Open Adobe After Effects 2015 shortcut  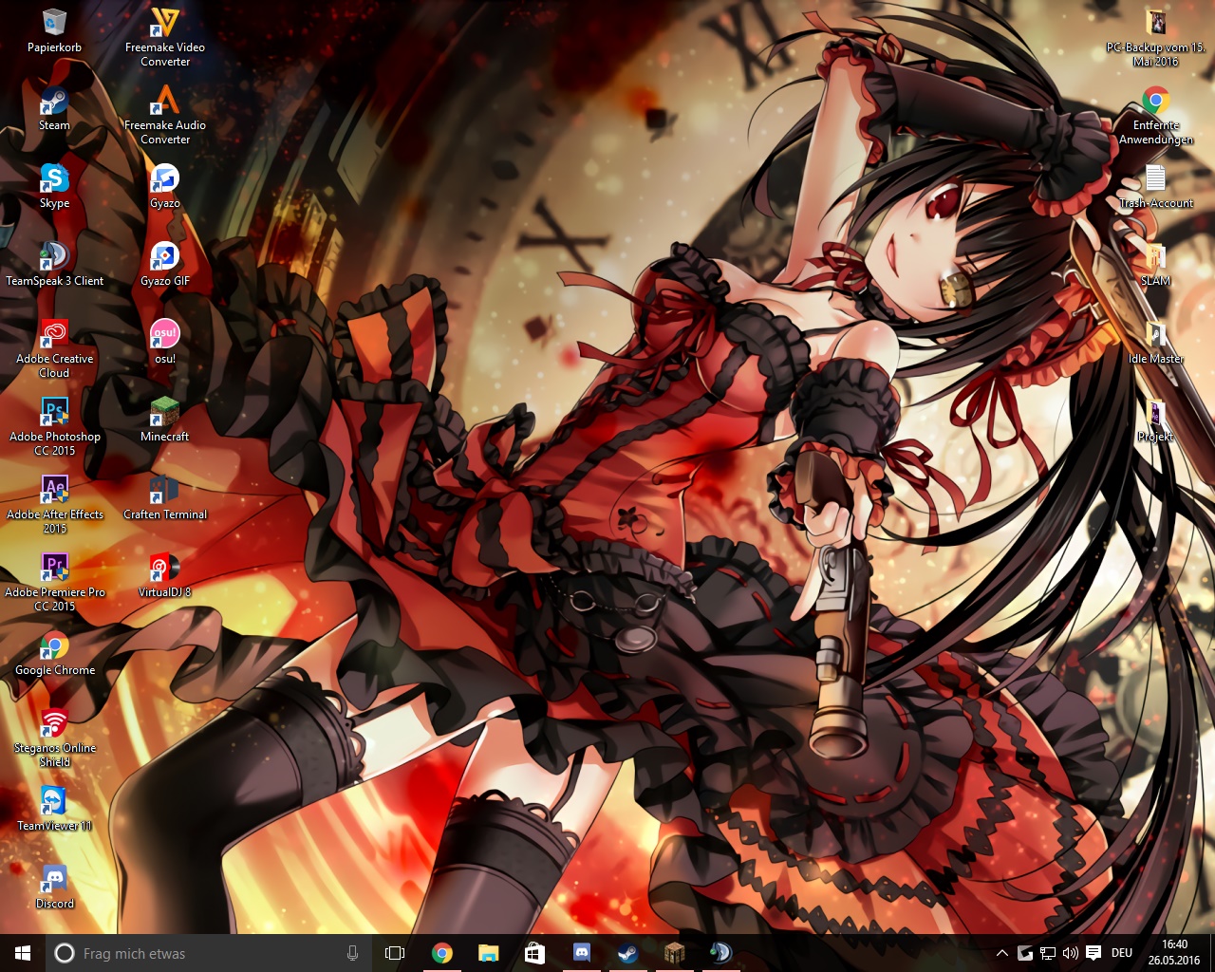(x=54, y=491)
